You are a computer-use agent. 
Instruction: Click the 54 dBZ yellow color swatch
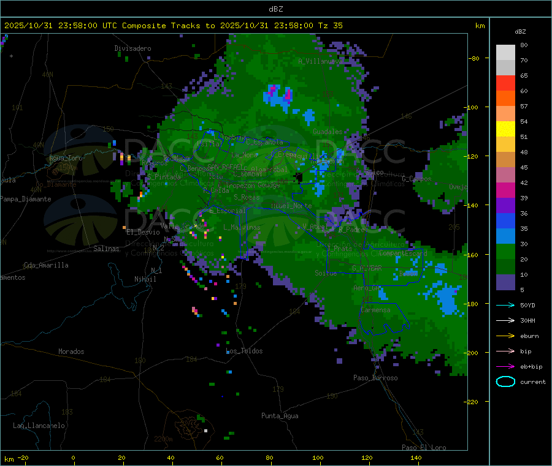click(x=505, y=129)
